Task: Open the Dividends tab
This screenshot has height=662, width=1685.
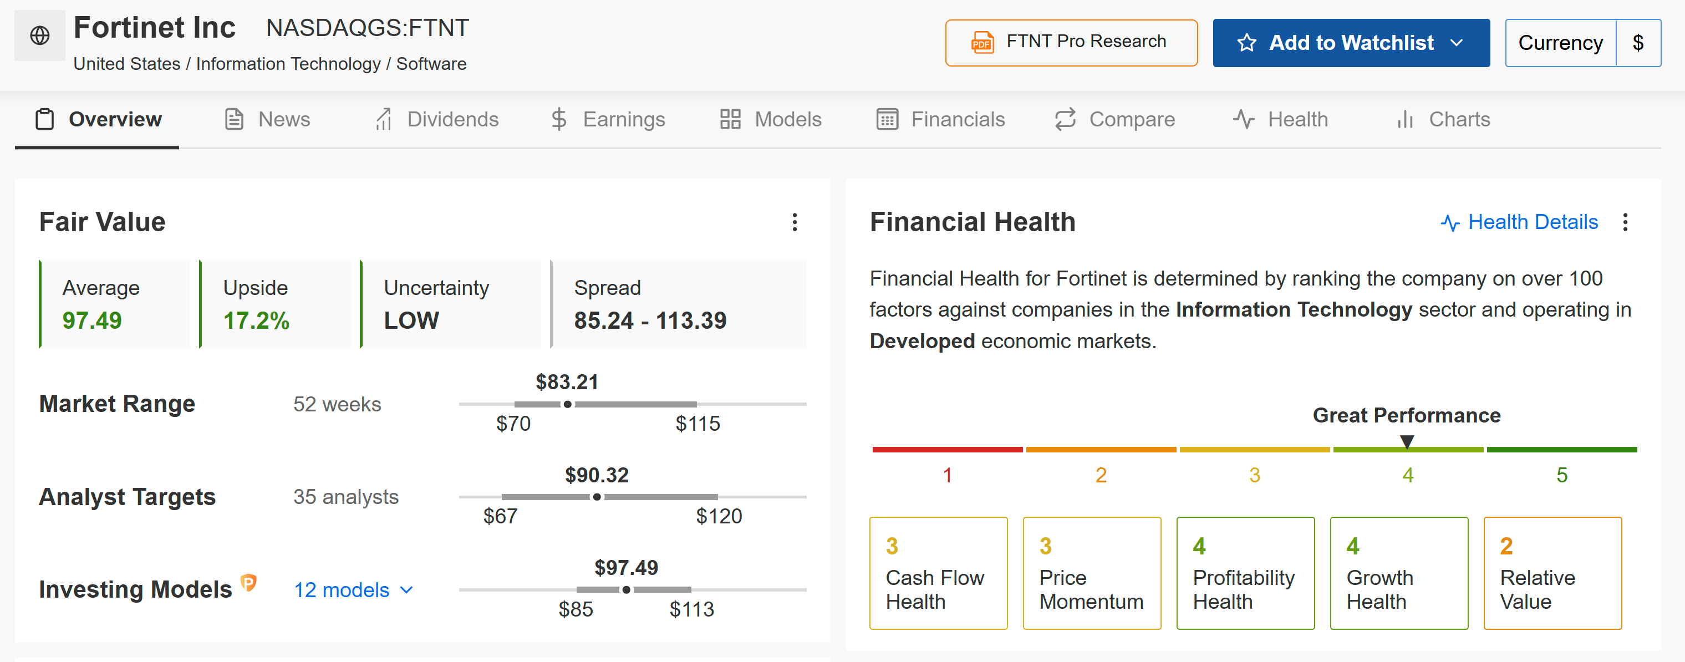Action: click(x=436, y=120)
